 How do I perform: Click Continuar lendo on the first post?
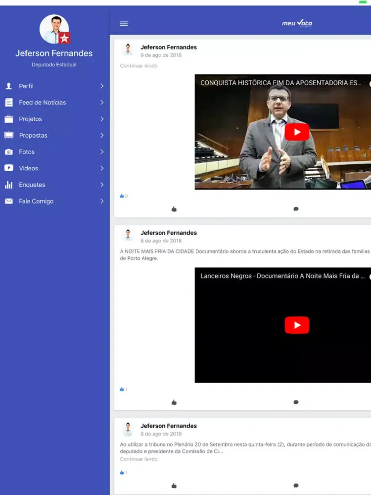coord(139,66)
